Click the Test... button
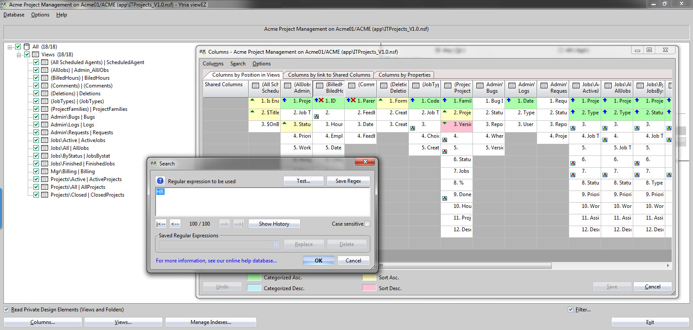 pyautogui.click(x=304, y=181)
